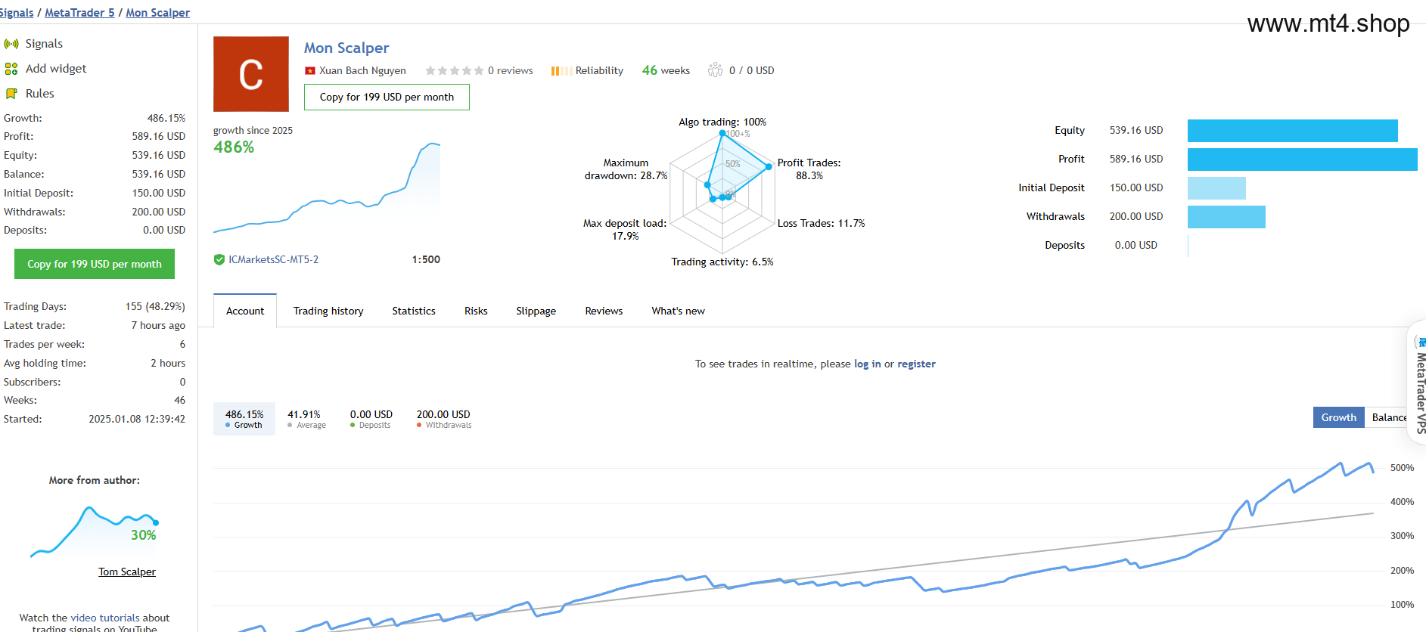Image resolution: width=1426 pixels, height=632 pixels.
Task: Click the "Profit Trades: 88.3%" radar label
Action: click(x=809, y=169)
